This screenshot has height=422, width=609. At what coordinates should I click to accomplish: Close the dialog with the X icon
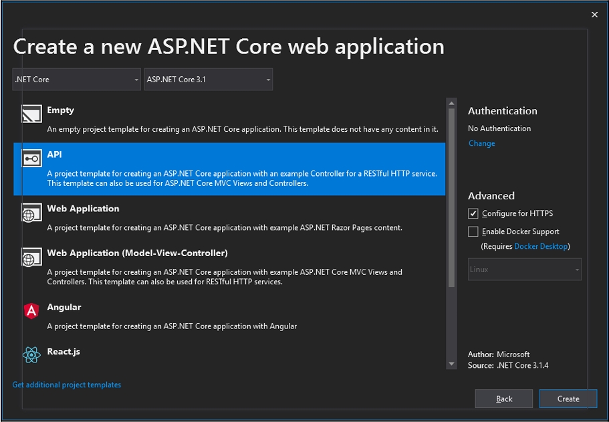(x=594, y=15)
